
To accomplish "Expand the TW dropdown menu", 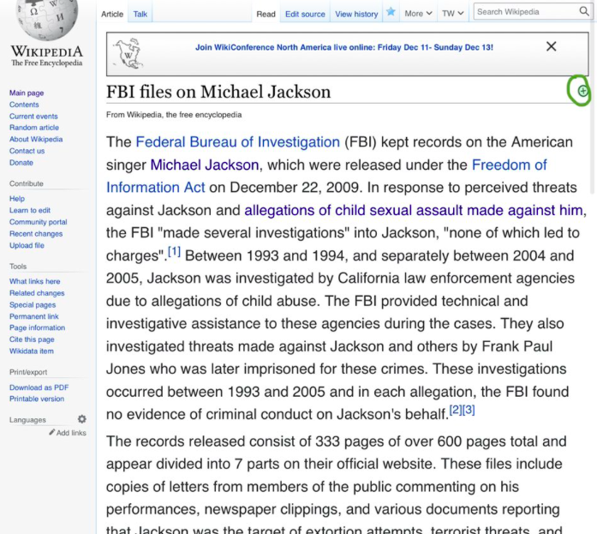I will click(x=452, y=14).
